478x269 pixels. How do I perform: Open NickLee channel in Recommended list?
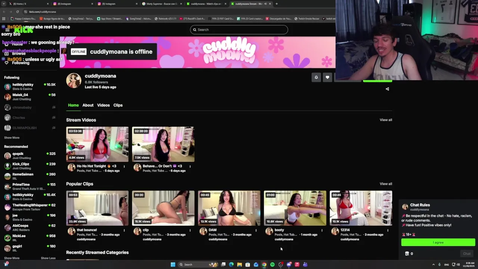pos(30,238)
